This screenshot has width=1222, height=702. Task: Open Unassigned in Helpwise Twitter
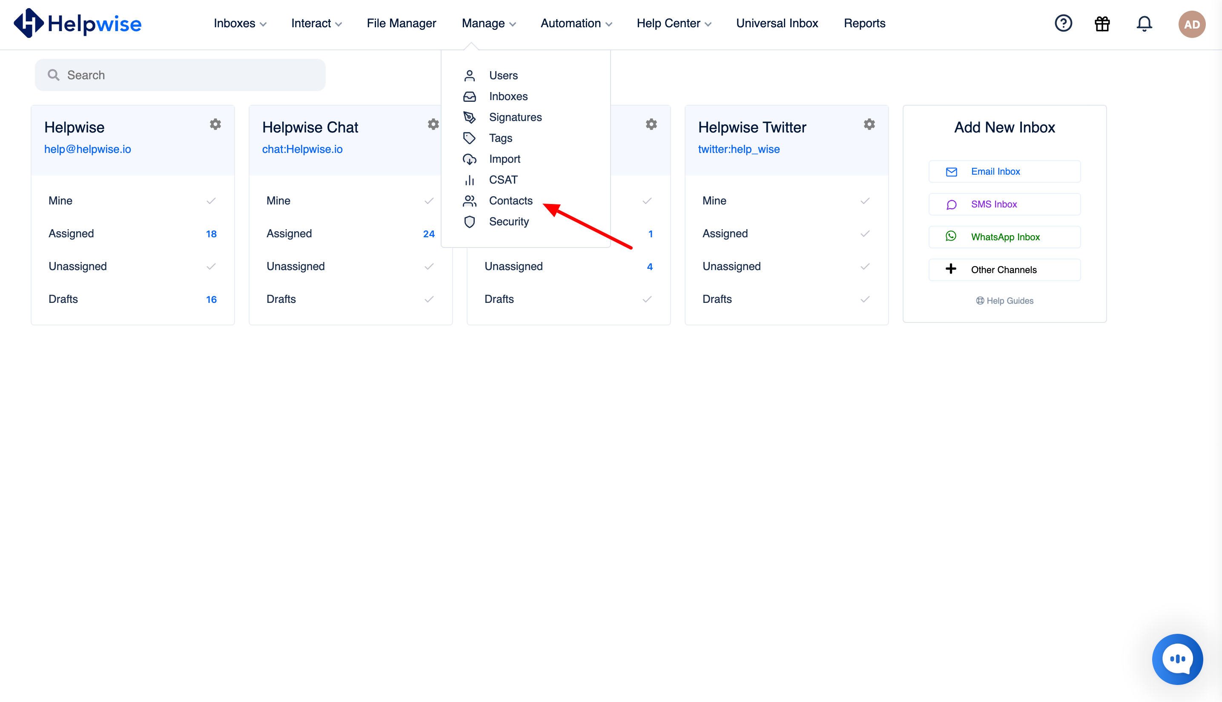786,267
